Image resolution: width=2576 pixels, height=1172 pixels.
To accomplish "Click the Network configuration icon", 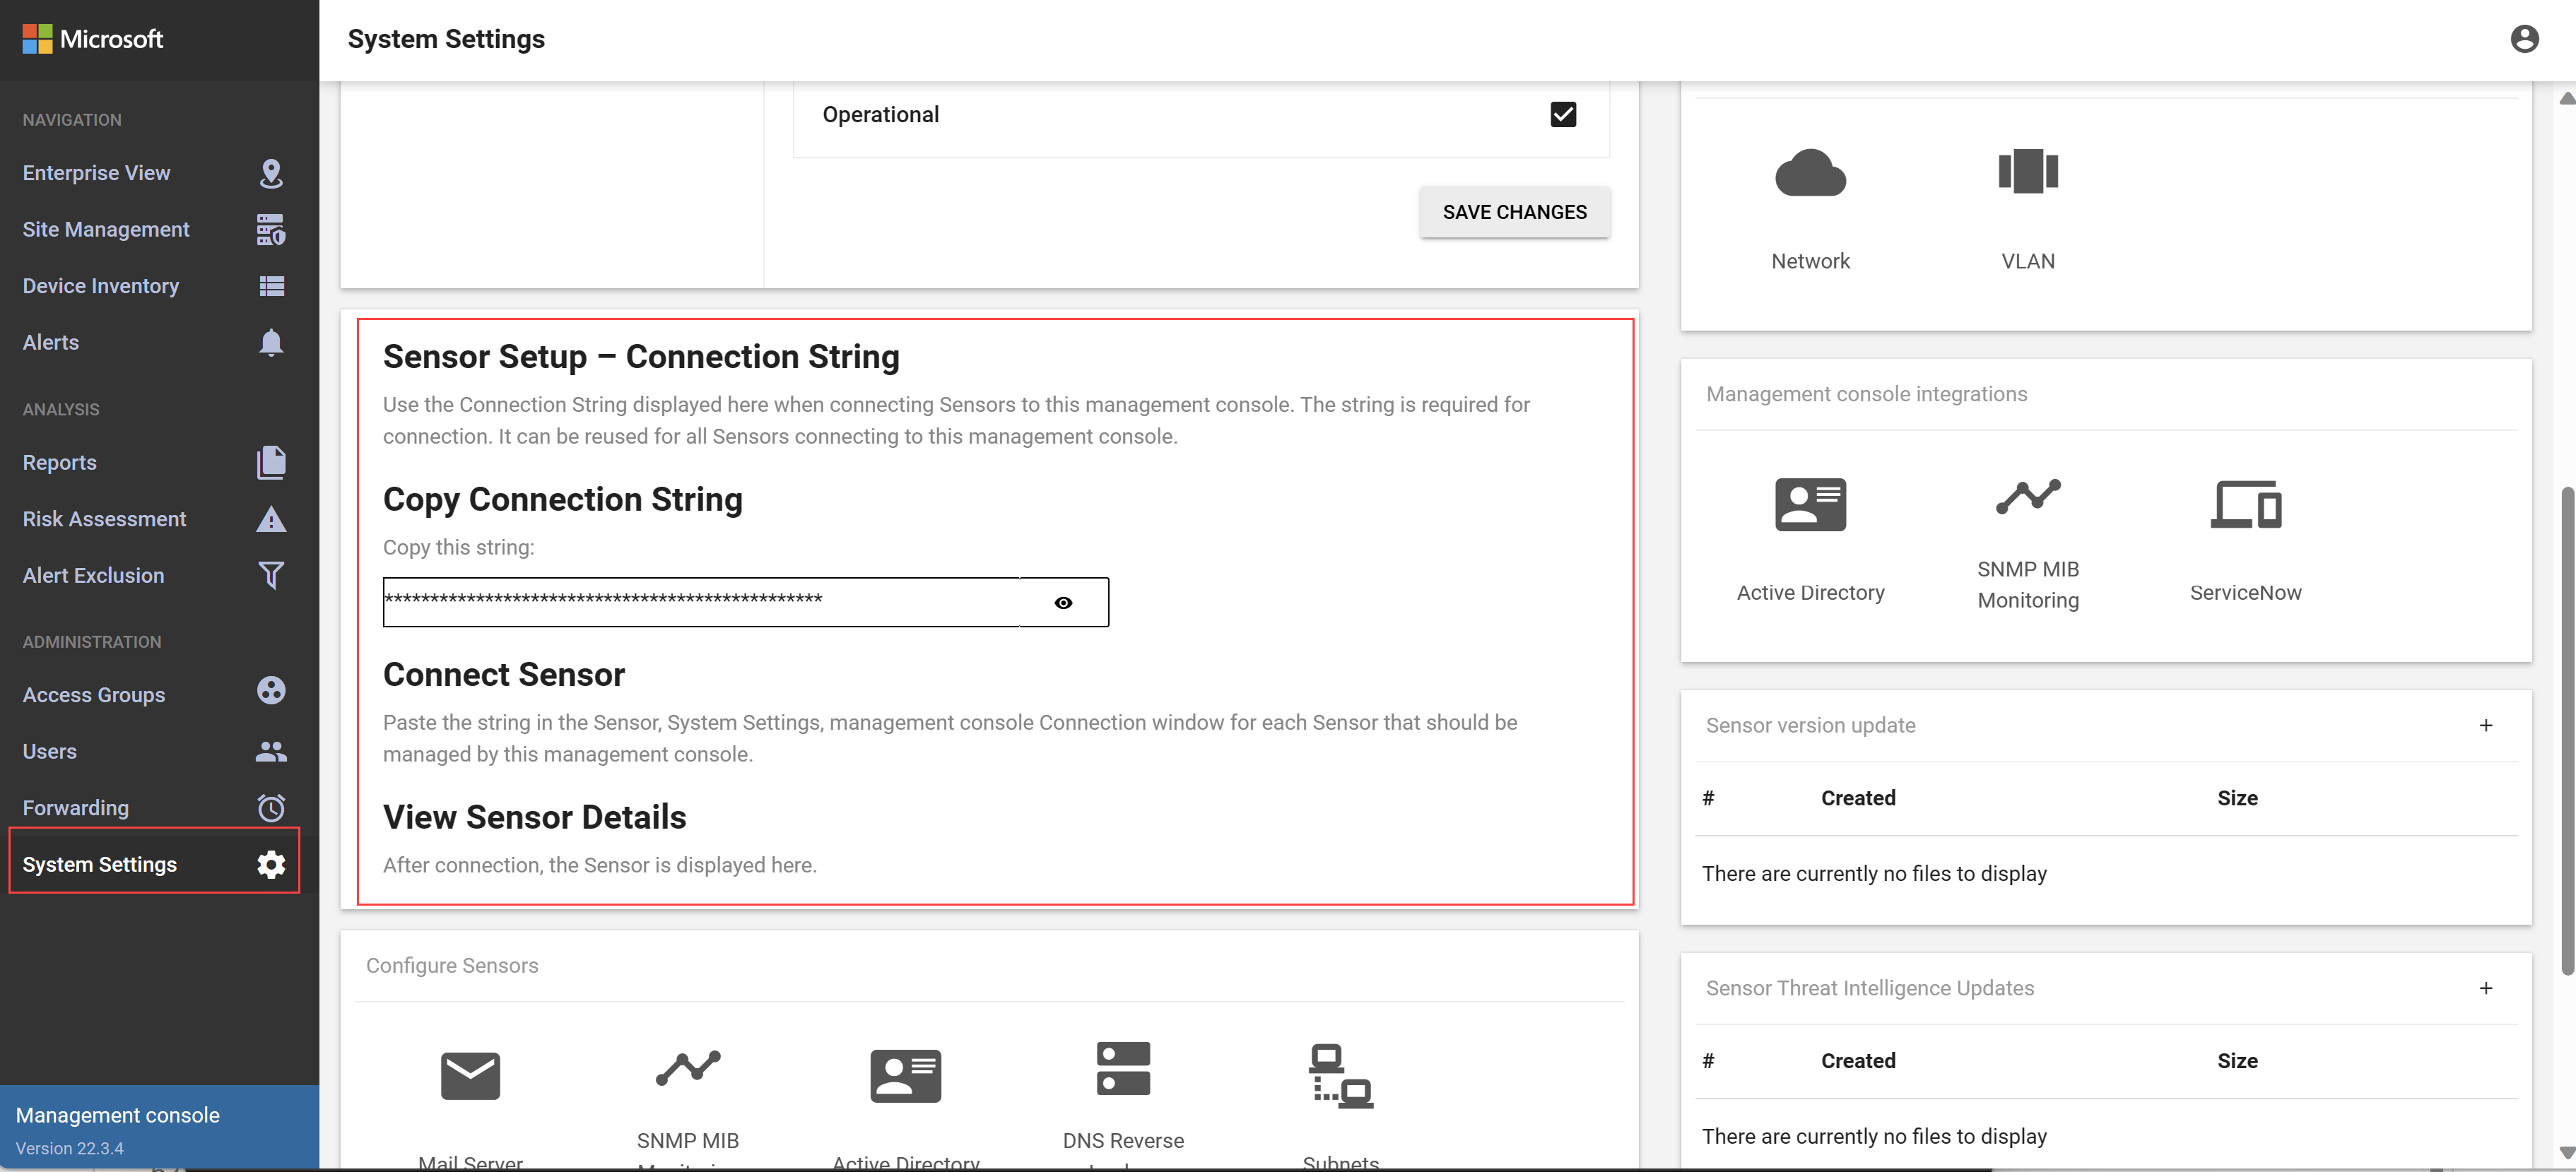I will click(1809, 171).
